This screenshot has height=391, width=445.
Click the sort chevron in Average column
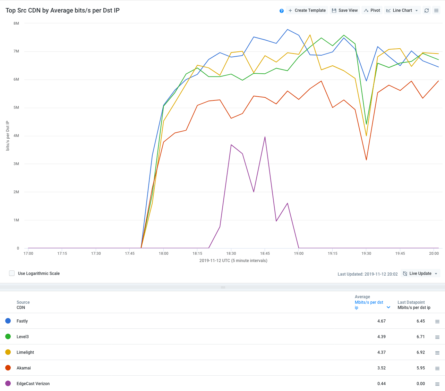[388, 307]
